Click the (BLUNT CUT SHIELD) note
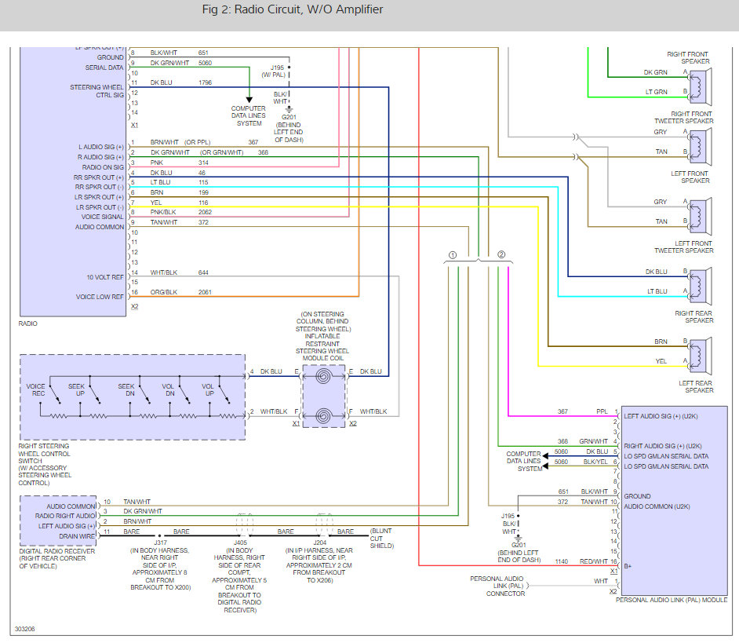This screenshot has height=643, width=739. (x=381, y=539)
